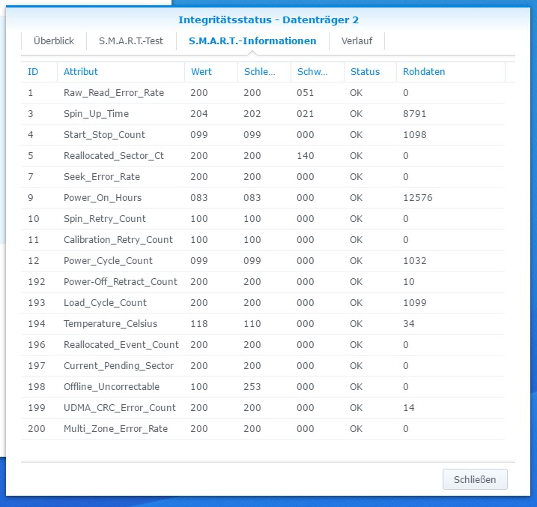
Task: Select the UDMA_CRC_Error_Count attribute
Action: pos(120,407)
